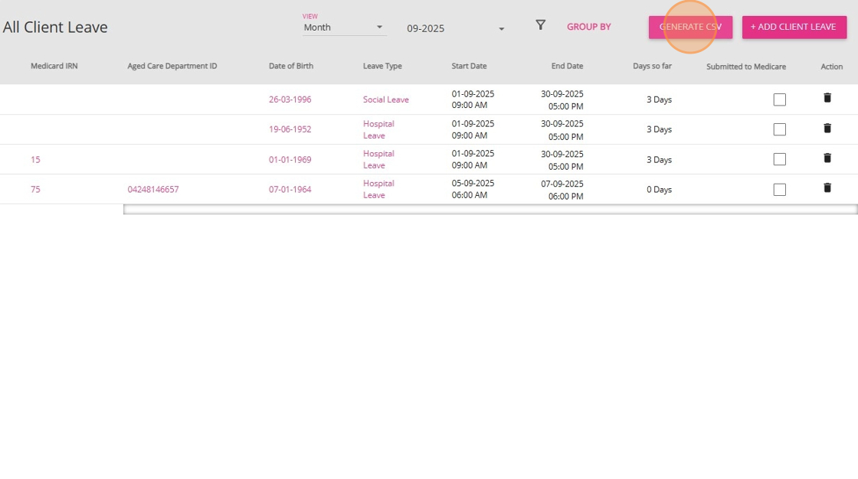
Task: Click the horizontal scrollbar below the table
Action: [490, 210]
